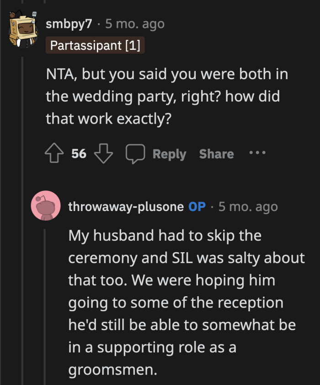Select the upvote arrow next to the count 56
The width and height of the screenshot is (320, 385).
[x=54, y=154]
